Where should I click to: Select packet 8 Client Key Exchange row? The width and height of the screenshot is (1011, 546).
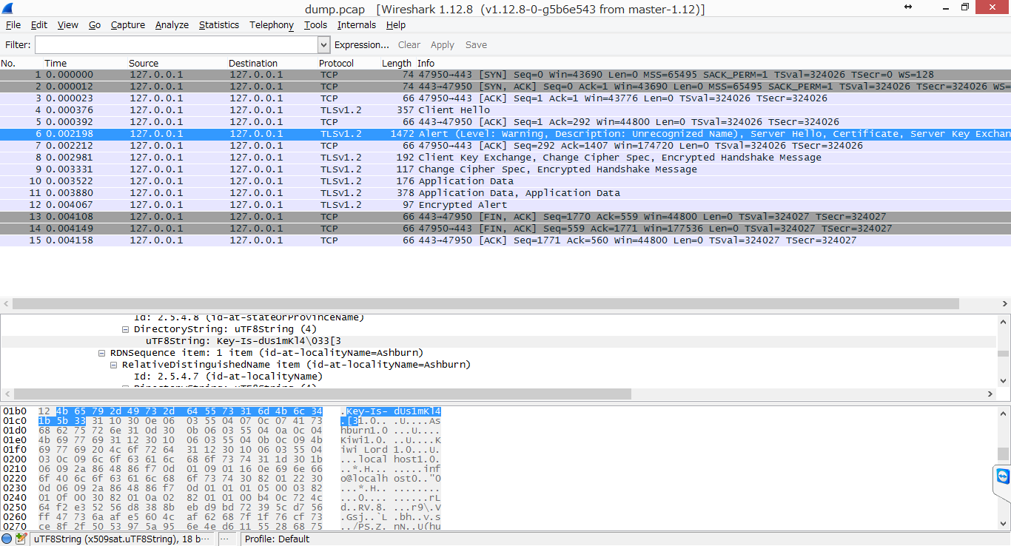(505, 158)
